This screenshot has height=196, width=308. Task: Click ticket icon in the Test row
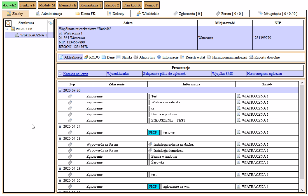pyautogui.click(x=70, y=96)
